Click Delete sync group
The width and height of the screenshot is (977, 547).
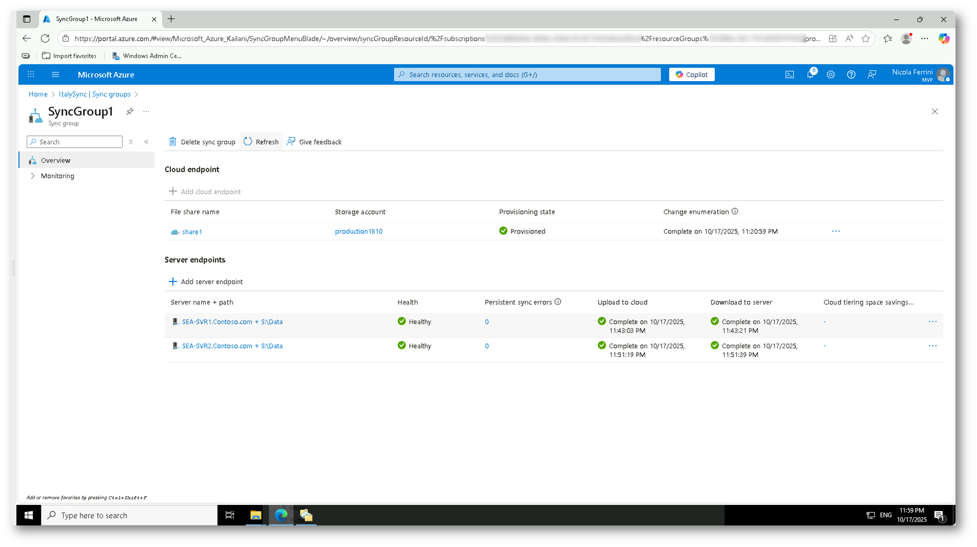(202, 142)
